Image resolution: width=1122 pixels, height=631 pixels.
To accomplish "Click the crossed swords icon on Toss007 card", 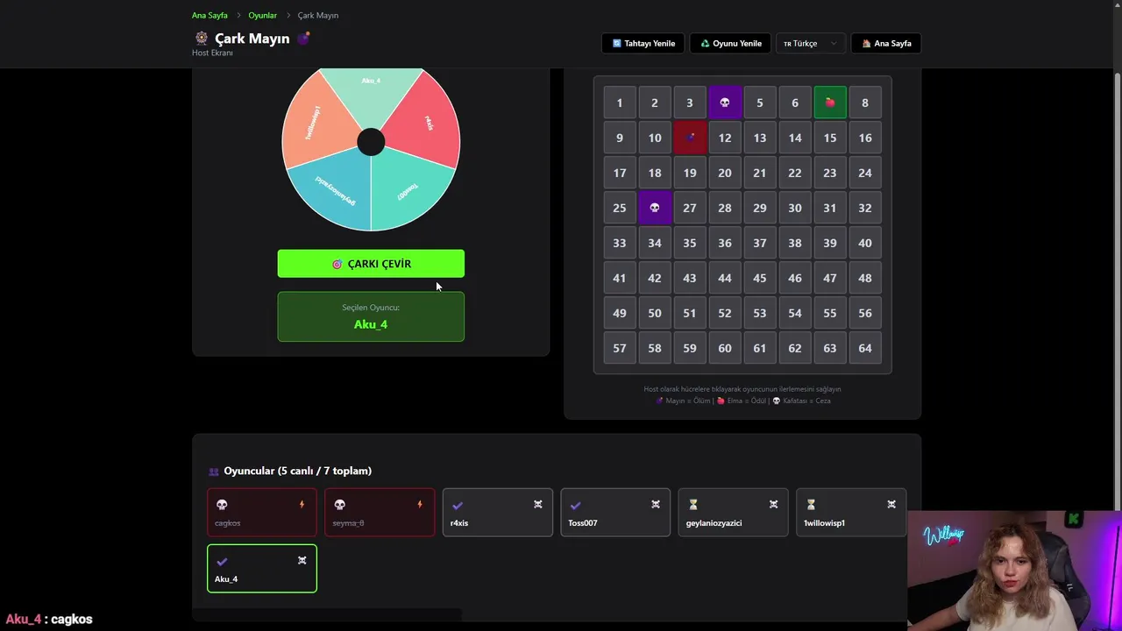I will tap(655, 505).
